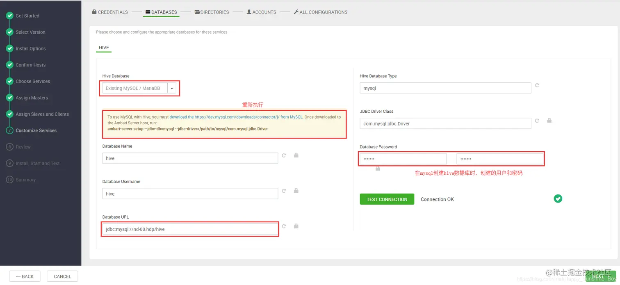Toggle the lock beside Database URL

(296, 226)
